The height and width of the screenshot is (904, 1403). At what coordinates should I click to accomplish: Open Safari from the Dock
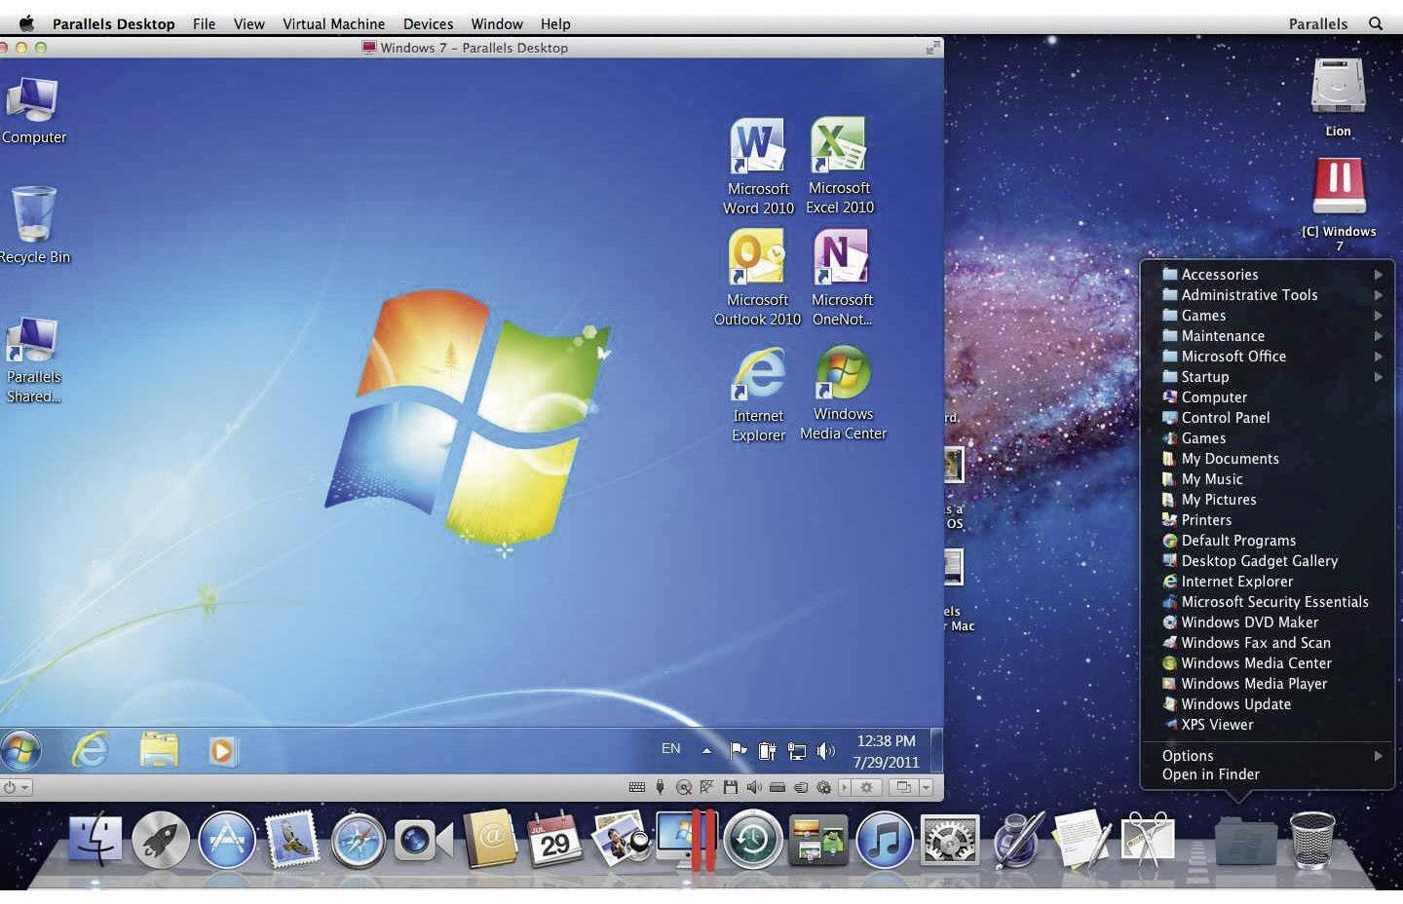pyautogui.click(x=358, y=841)
